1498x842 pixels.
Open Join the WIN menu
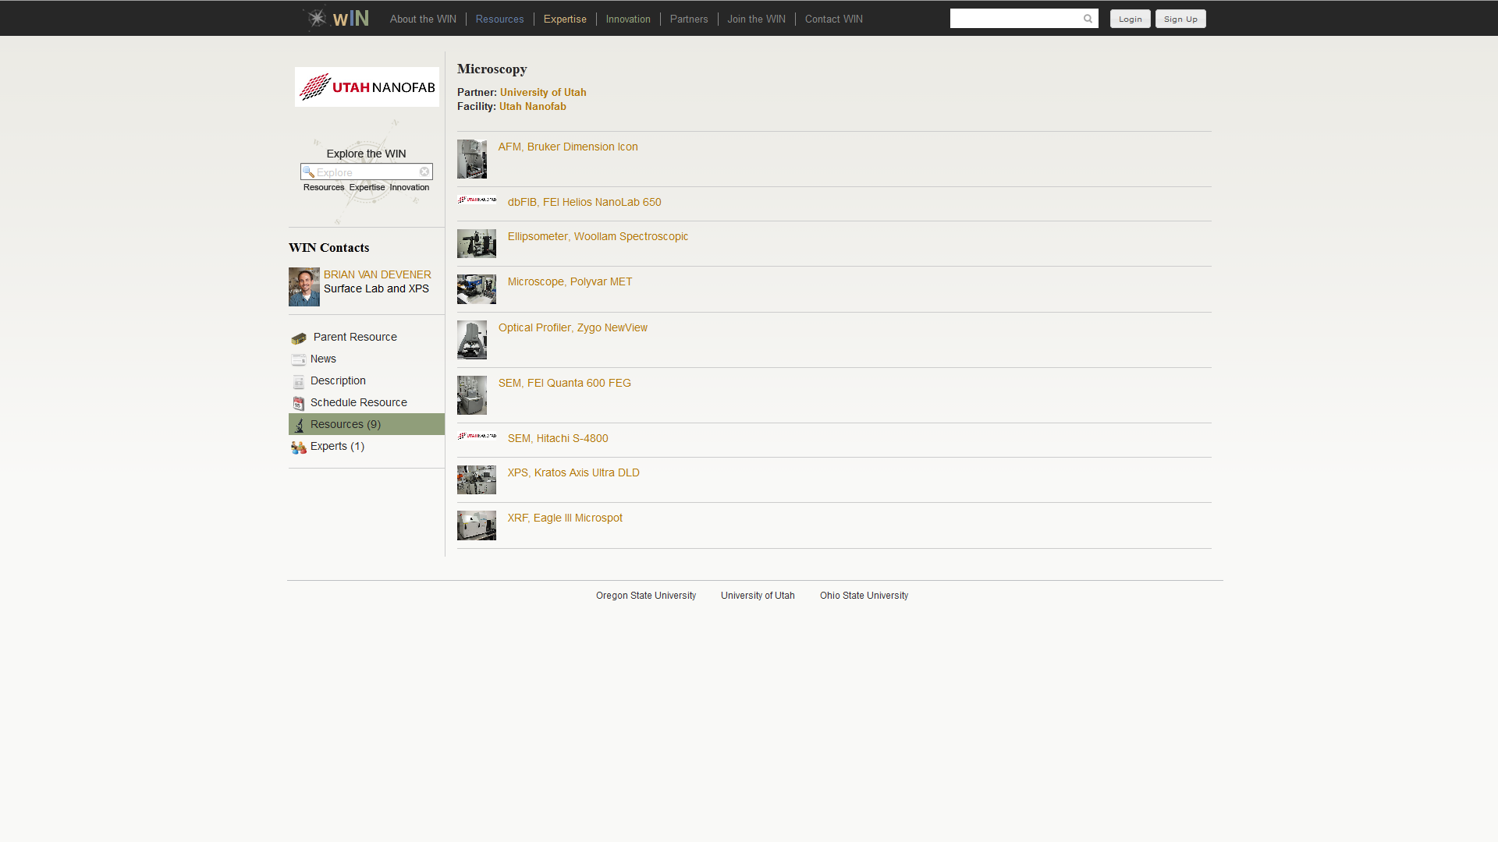click(756, 19)
